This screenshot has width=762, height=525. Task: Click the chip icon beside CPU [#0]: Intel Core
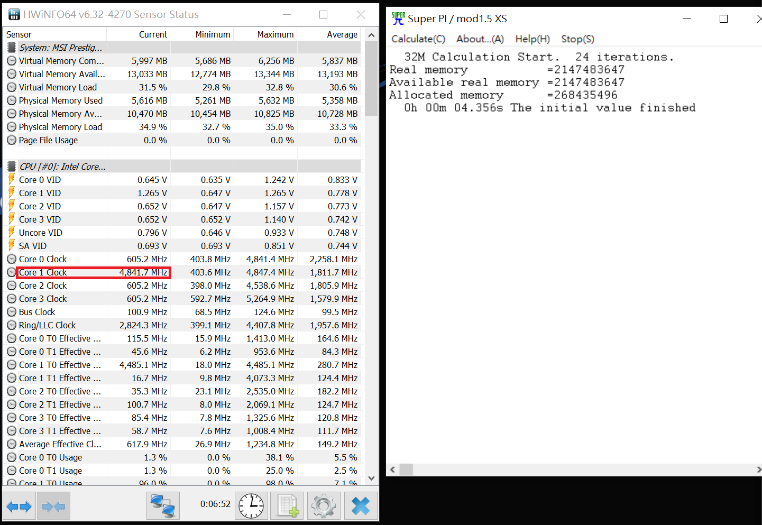[x=12, y=167]
